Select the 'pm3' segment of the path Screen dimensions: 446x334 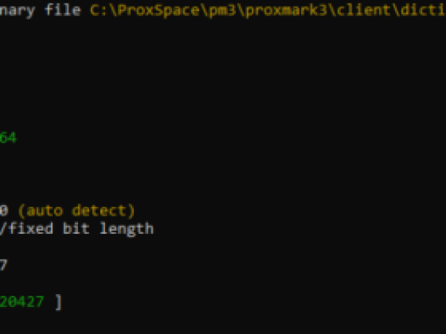point(223,11)
